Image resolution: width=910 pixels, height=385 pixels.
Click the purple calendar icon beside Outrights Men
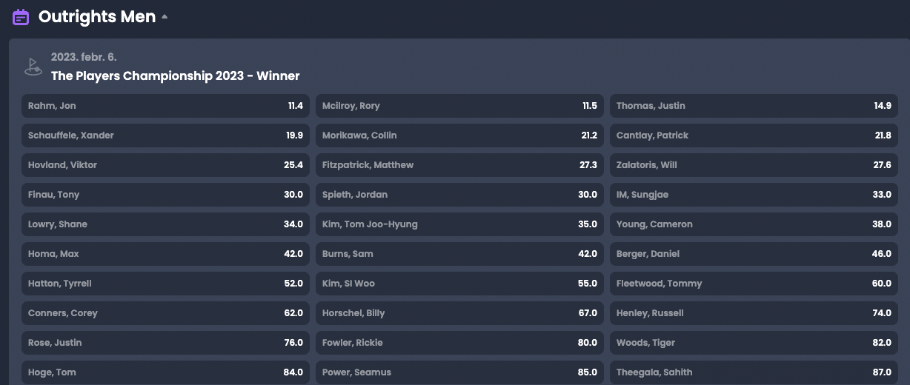[x=21, y=17]
